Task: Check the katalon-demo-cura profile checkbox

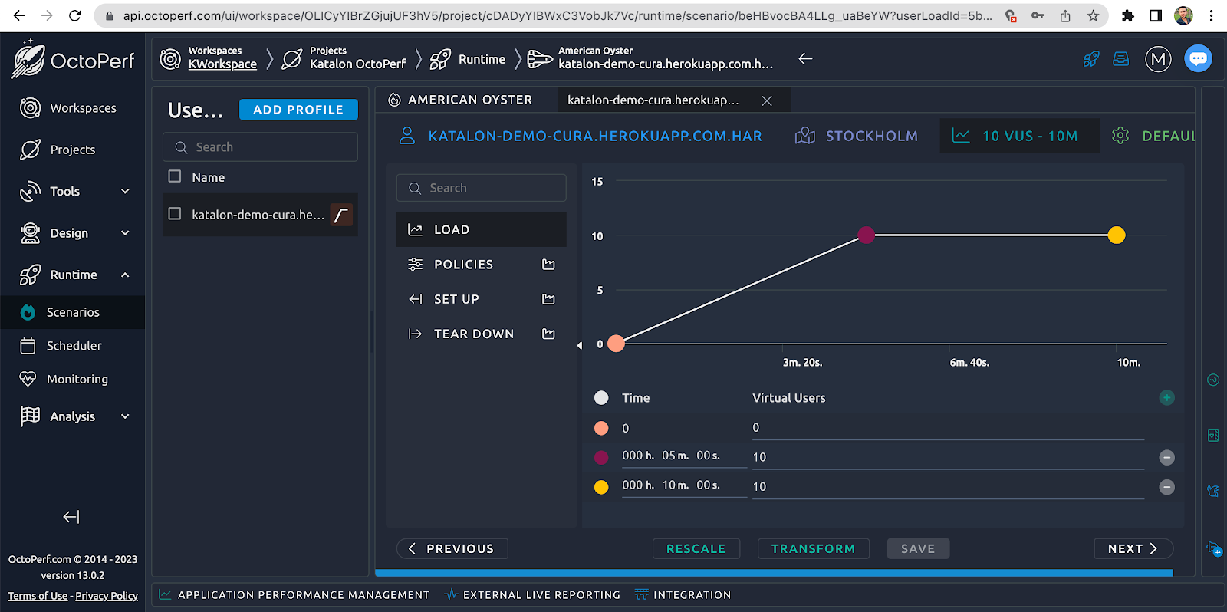Action: [175, 214]
